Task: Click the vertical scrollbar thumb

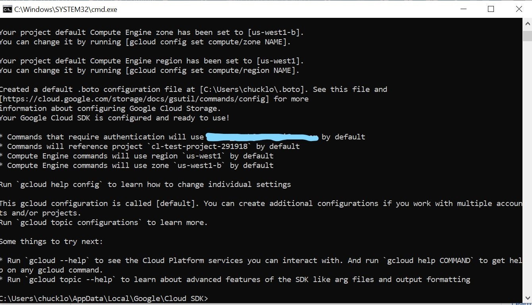Action: point(527,36)
